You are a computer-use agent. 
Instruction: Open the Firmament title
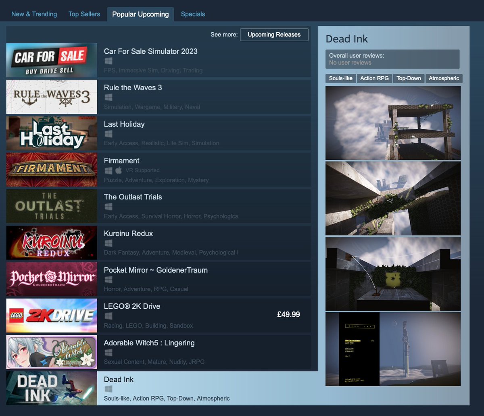122,161
